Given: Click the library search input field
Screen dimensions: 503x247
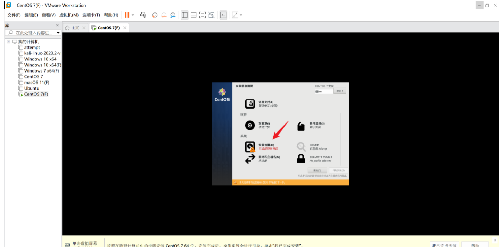Looking at the screenshot, I should [30, 33].
